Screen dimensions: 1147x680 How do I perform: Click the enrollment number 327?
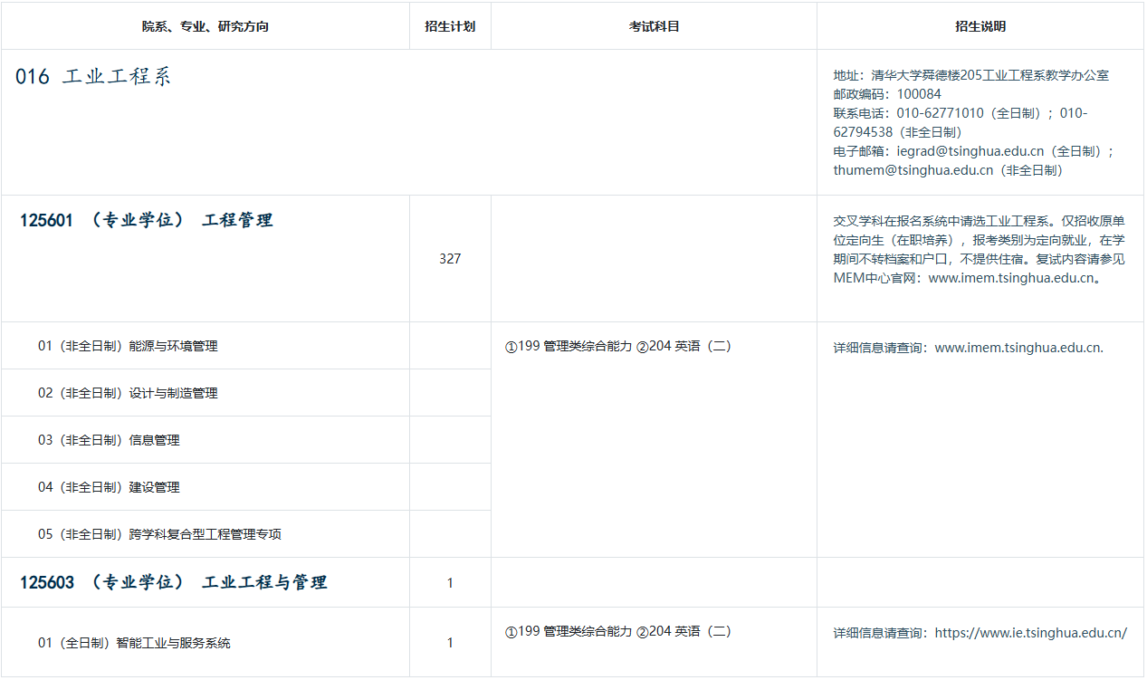point(450,259)
